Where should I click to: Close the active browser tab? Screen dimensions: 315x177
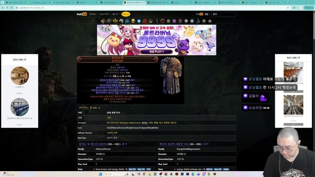coord(144,3)
